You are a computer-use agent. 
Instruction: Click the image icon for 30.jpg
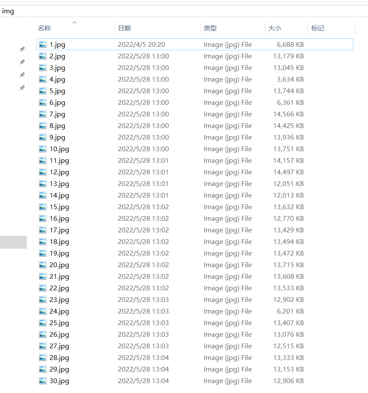click(x=43, y=381)
